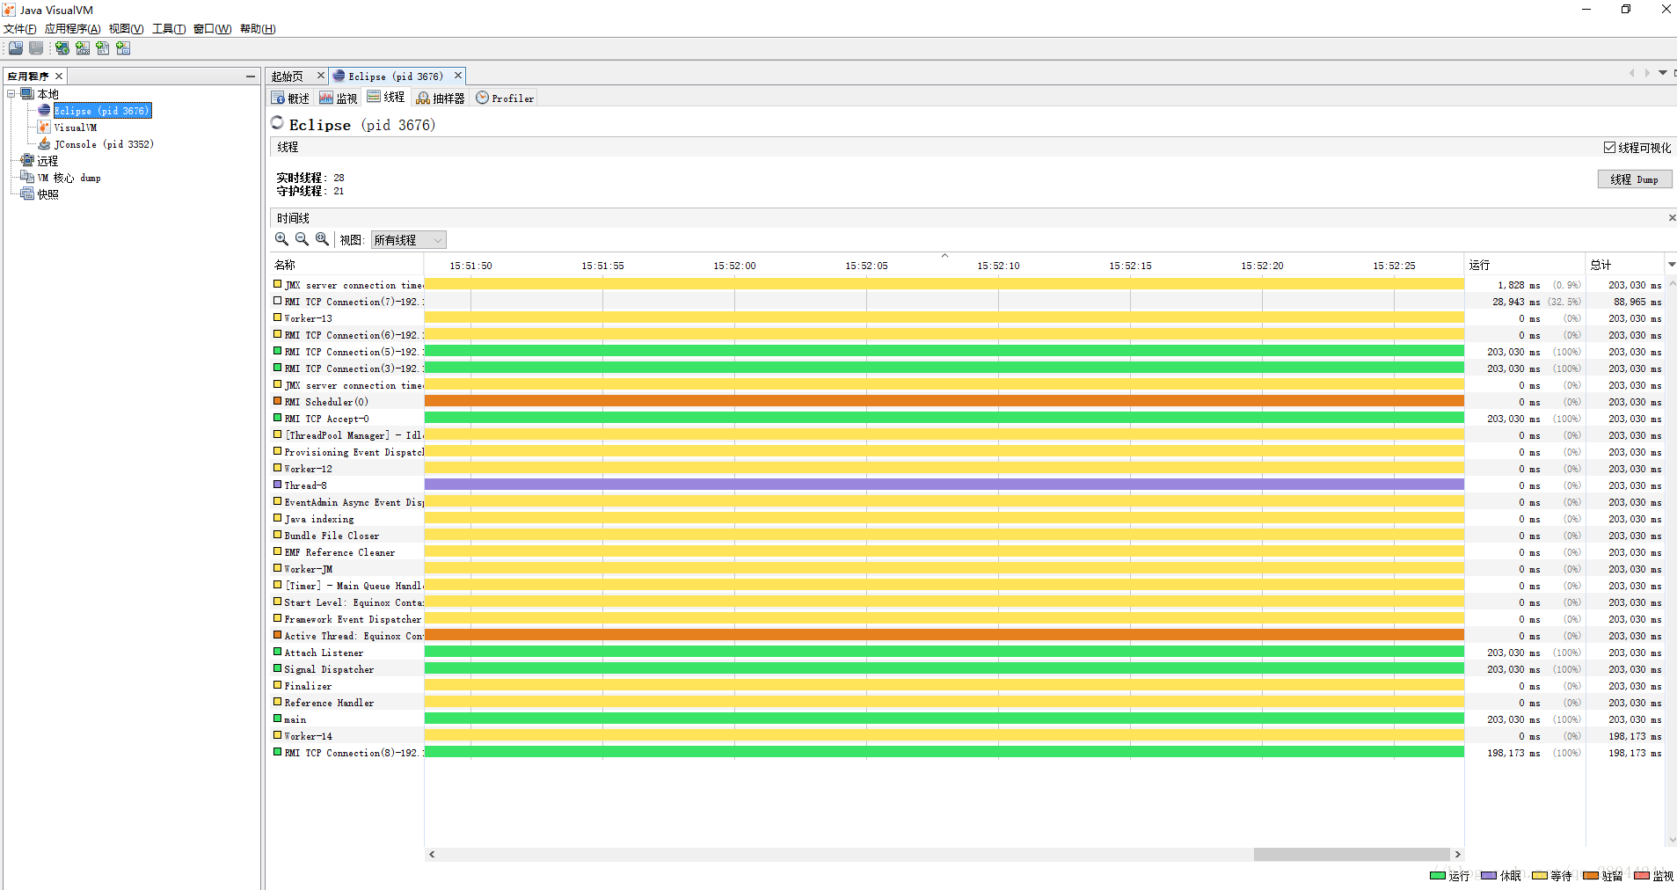The width and height of the screenshot is (1677, 890).
Task: Toggle selection box for Java indexing row
Action: [x=278, y=518]
